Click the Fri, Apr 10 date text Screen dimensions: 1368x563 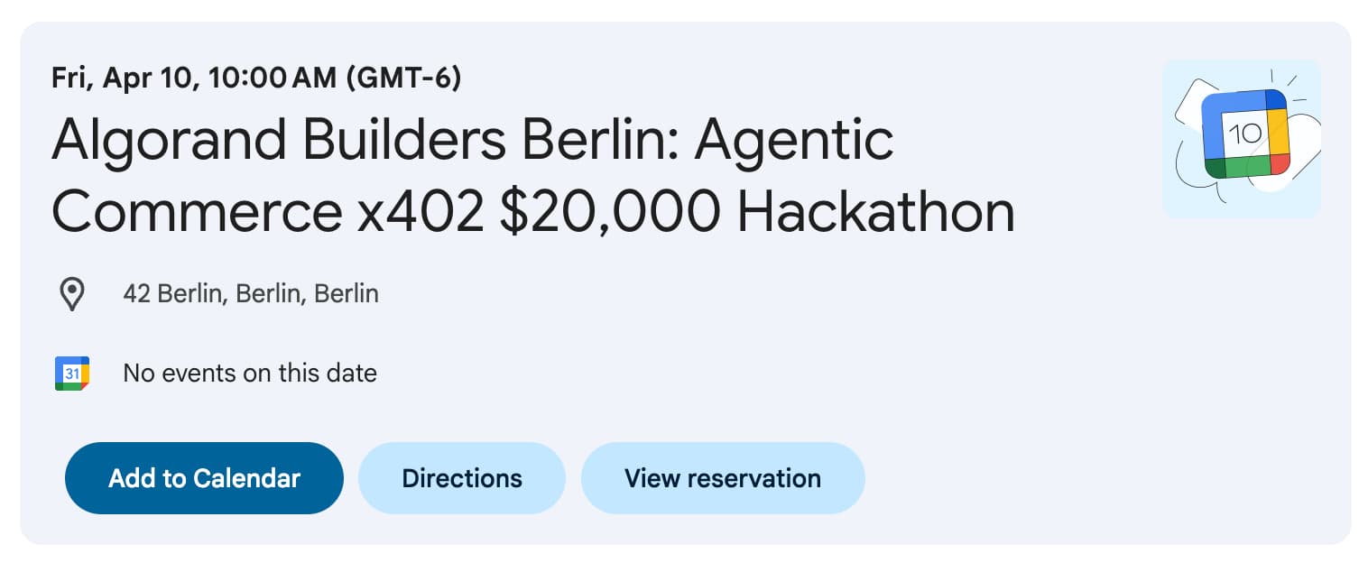[124, 78]
